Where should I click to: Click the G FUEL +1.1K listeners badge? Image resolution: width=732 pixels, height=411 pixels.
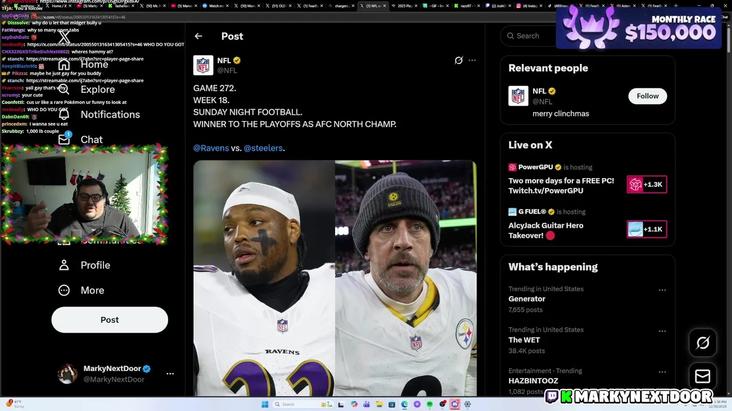pyautogui.click(x=647, y=229)
